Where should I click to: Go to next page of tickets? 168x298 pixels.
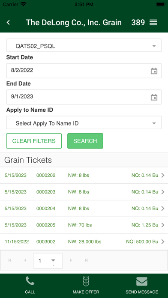71,260
